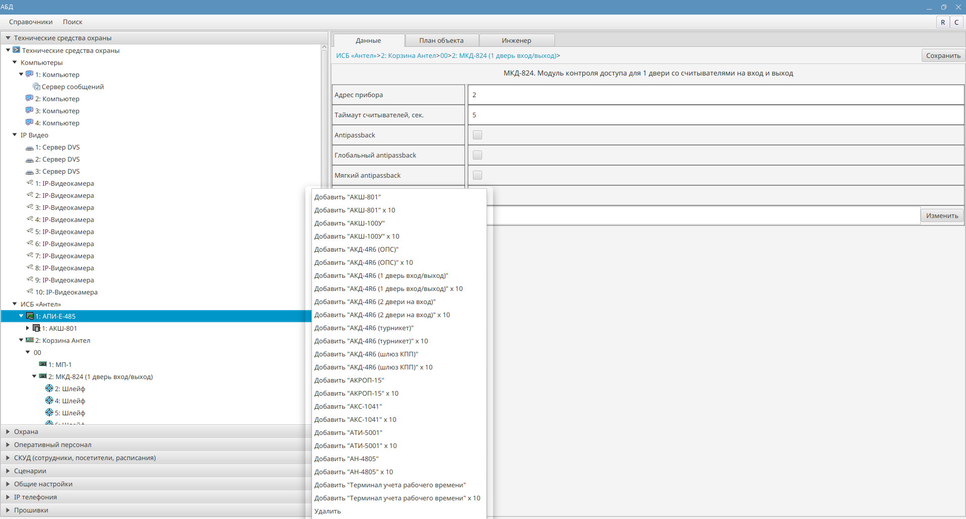Select the АКШ-801 device icon in tree
This screenshot has width=966, height=519.
(36, 328)
